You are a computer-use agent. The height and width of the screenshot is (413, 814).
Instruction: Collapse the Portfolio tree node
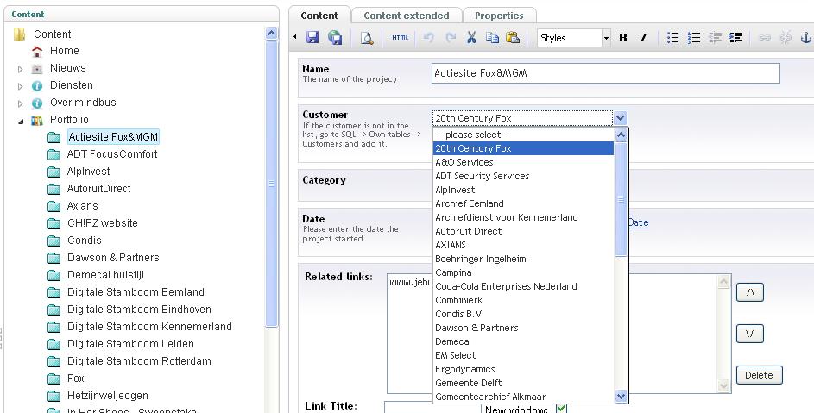click(x=21, y=121)
